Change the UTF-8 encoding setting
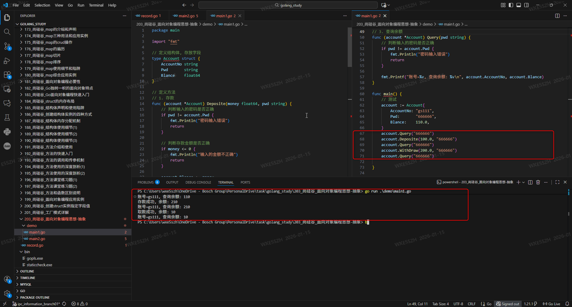Viewport: 572px width, 307px height. [458, 304]
